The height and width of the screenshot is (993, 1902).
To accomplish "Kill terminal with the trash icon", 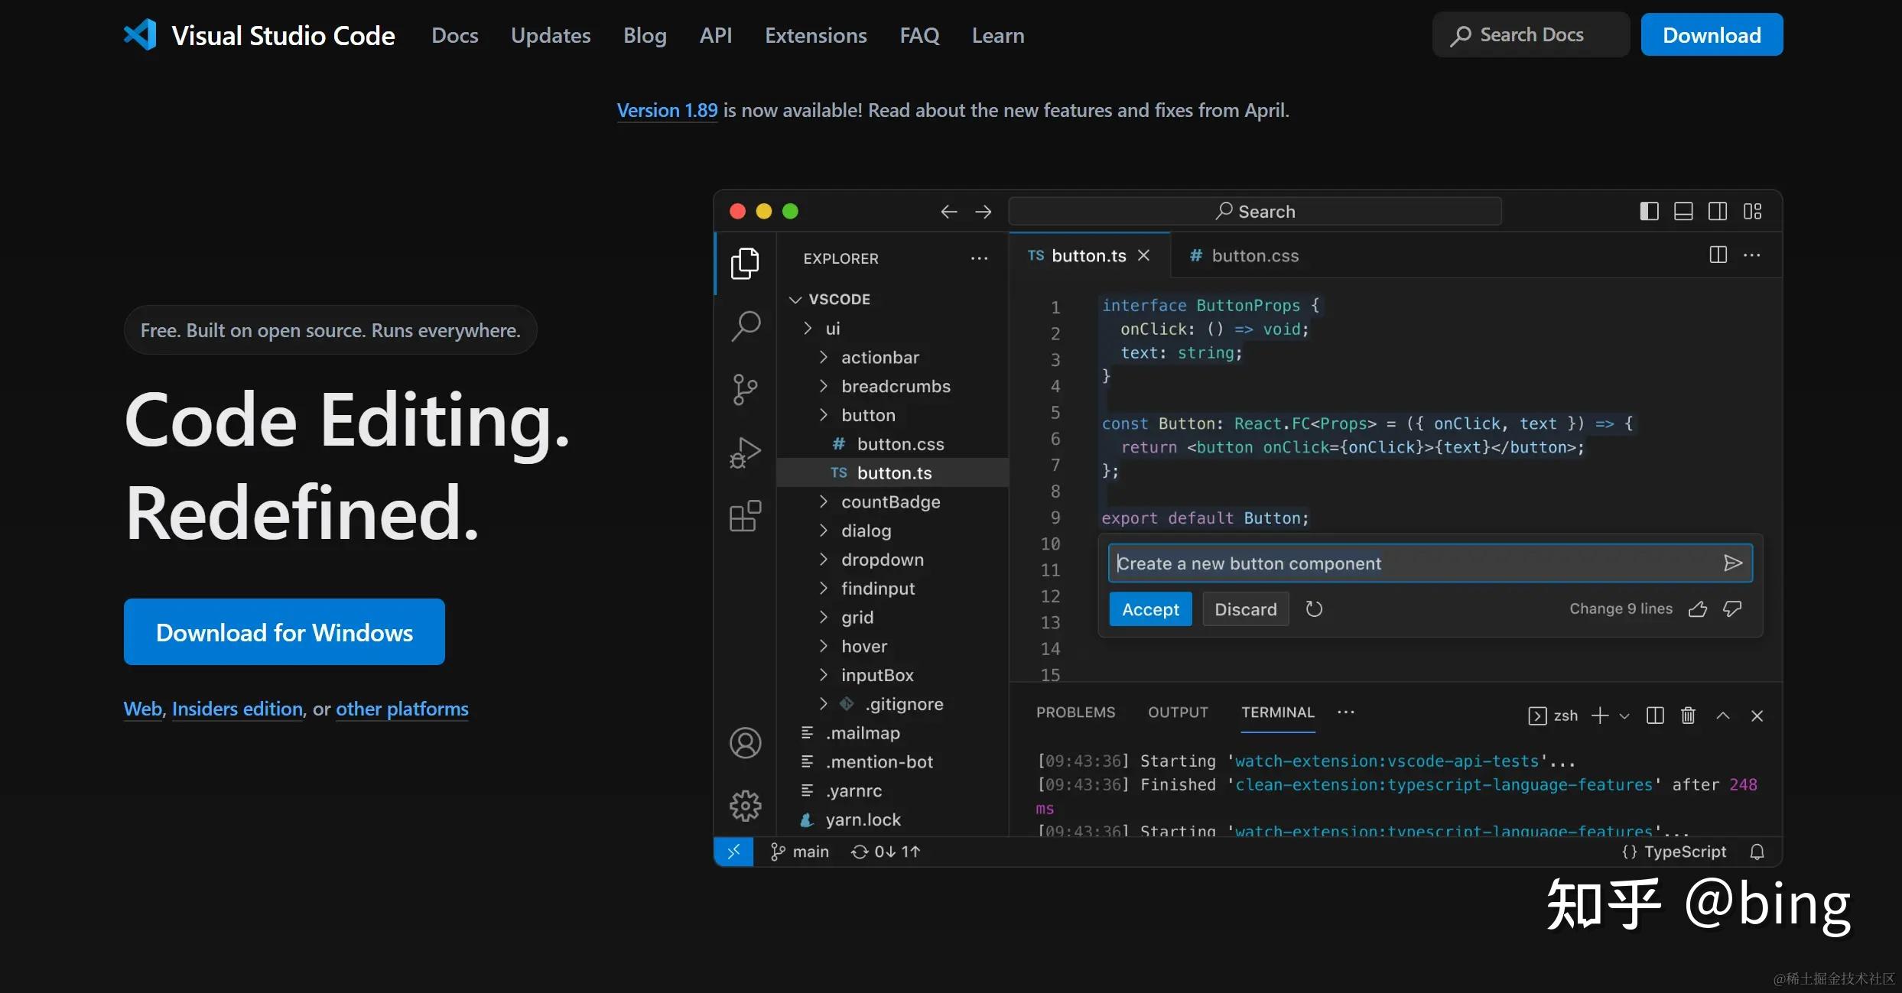I will pos(1689,716).
